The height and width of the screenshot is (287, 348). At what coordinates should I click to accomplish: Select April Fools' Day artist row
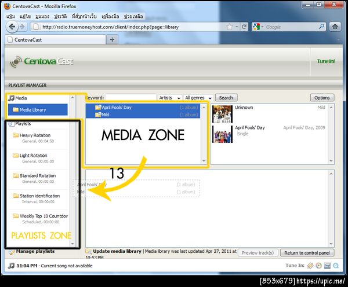click(x=143, y=108)
